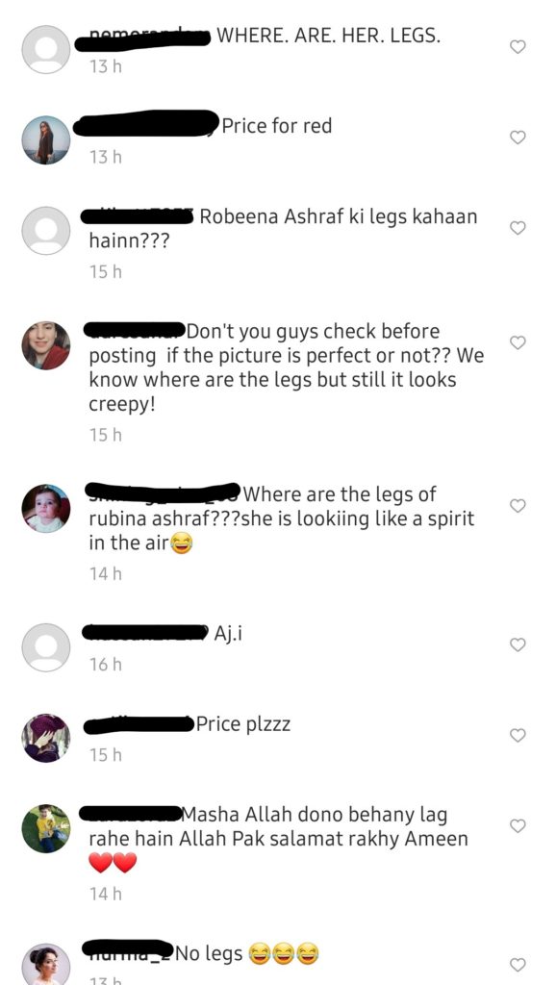
Task: Tap heart beside 'Robeena Ashraf ki legs' comment
Action: (x=518, y=228)
